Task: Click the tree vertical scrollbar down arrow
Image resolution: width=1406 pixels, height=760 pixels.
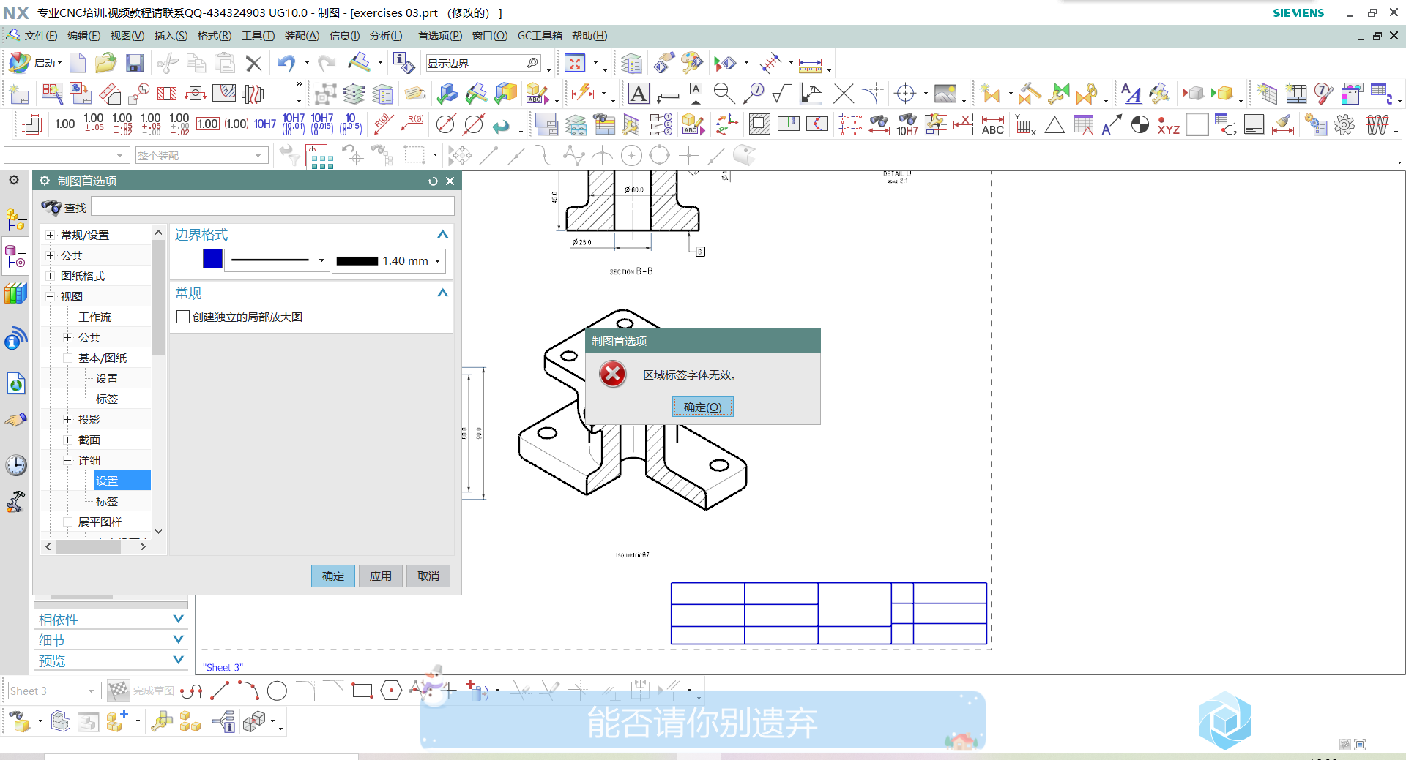Action: click(158, 531)
